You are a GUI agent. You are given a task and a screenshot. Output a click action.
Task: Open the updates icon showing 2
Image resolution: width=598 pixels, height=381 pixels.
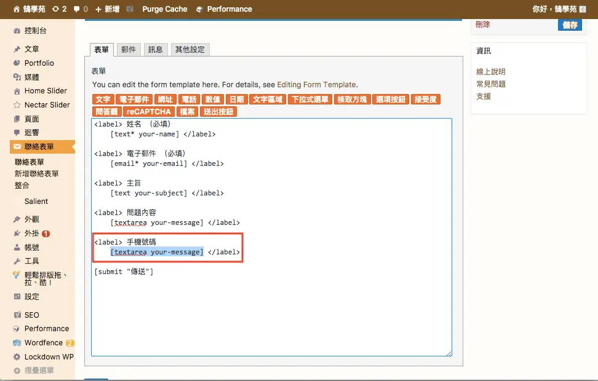pyautogui.click(x=56, y=9)
